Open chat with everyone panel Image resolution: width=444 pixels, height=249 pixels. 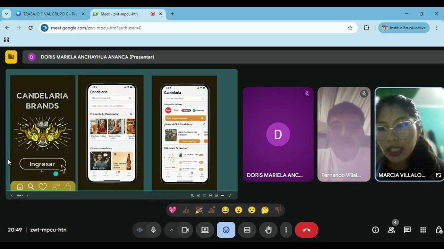click(407, 230)
